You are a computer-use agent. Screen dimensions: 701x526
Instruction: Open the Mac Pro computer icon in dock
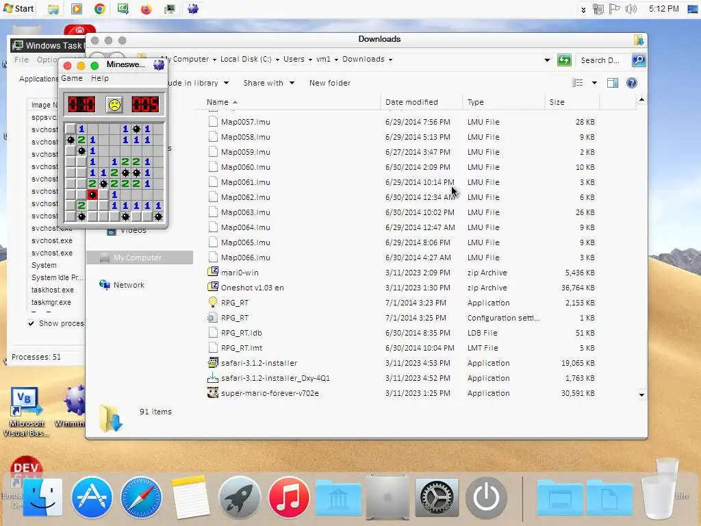[387, 497]
